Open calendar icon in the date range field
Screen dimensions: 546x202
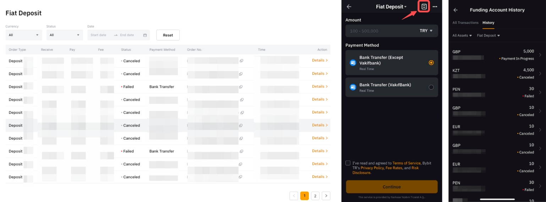[x=145, y=35]
